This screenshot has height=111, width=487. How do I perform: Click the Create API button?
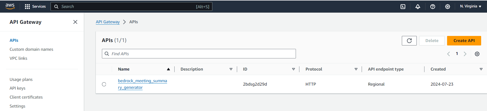point(464,41)
